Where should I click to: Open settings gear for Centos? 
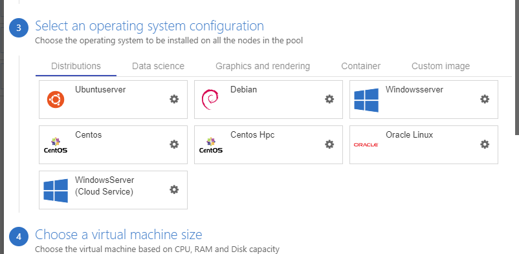(174, 144)
